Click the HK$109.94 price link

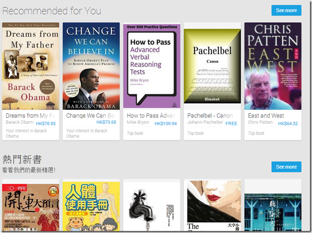(165, 124)
